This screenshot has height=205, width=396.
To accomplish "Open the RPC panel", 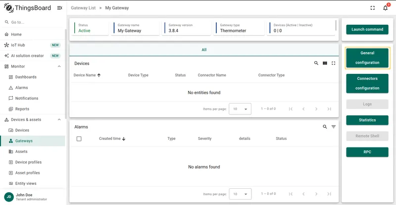I will pyautogui.click(x=367, y=152).
